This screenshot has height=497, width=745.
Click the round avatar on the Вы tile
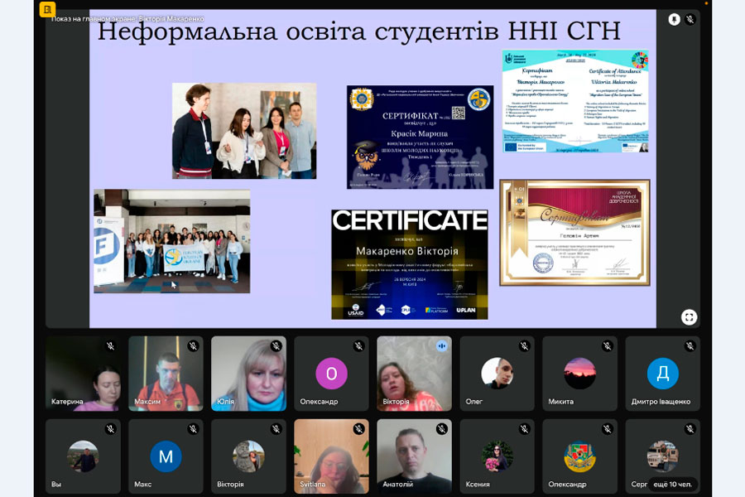tap(83, 456)
